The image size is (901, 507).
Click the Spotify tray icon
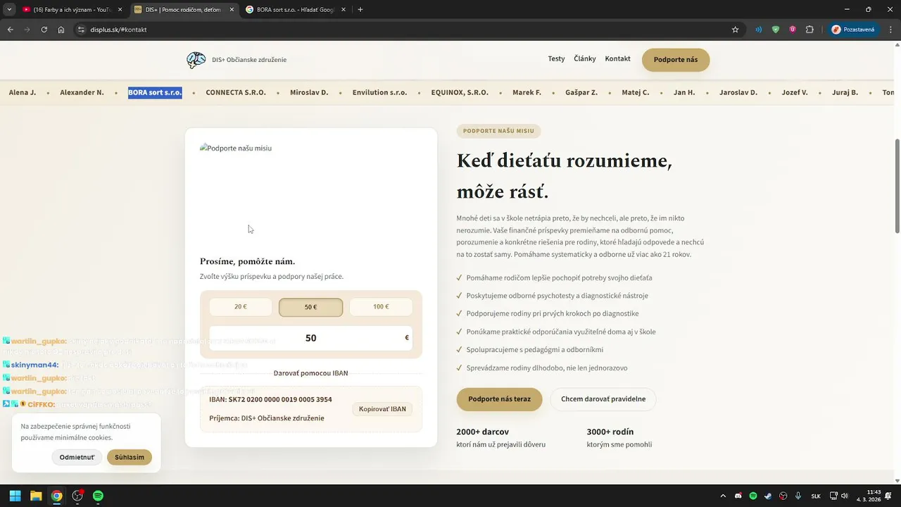(x=753, y=496)
